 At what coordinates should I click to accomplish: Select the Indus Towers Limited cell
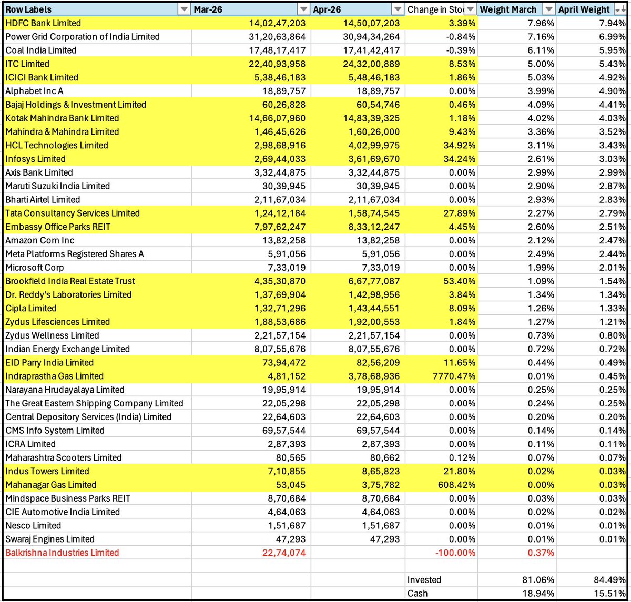pos(97,471)
